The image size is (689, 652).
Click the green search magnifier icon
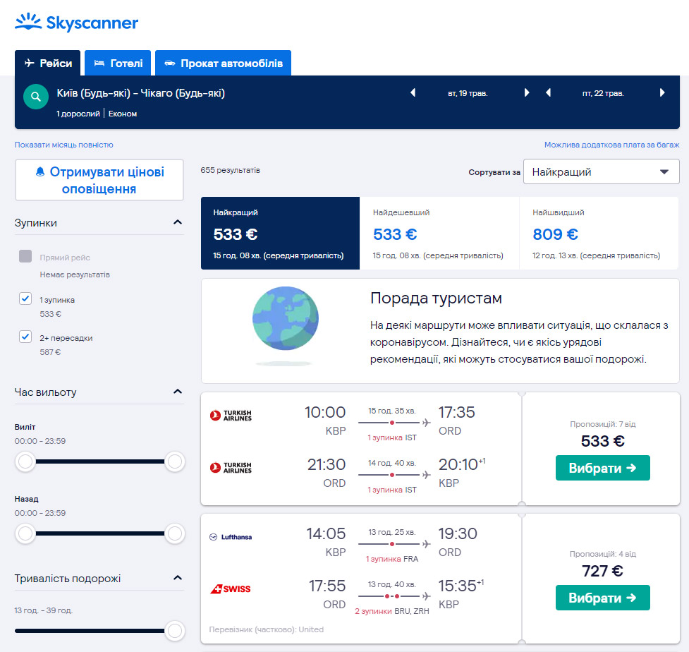tap(36, 96)
